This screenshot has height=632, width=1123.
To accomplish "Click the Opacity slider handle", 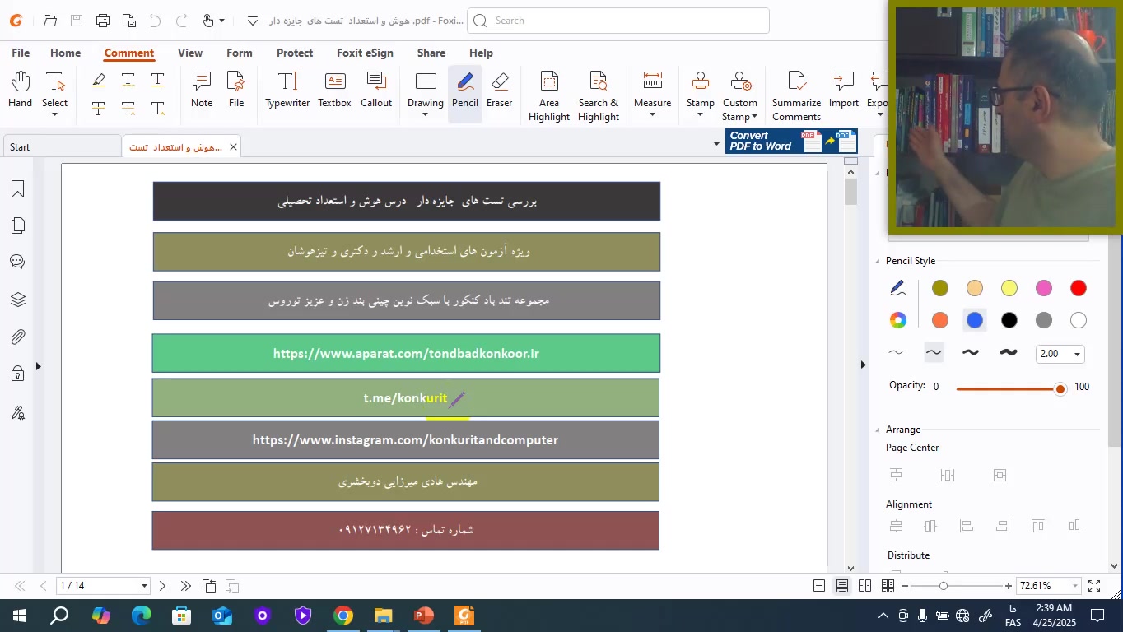I will 1060,388.
